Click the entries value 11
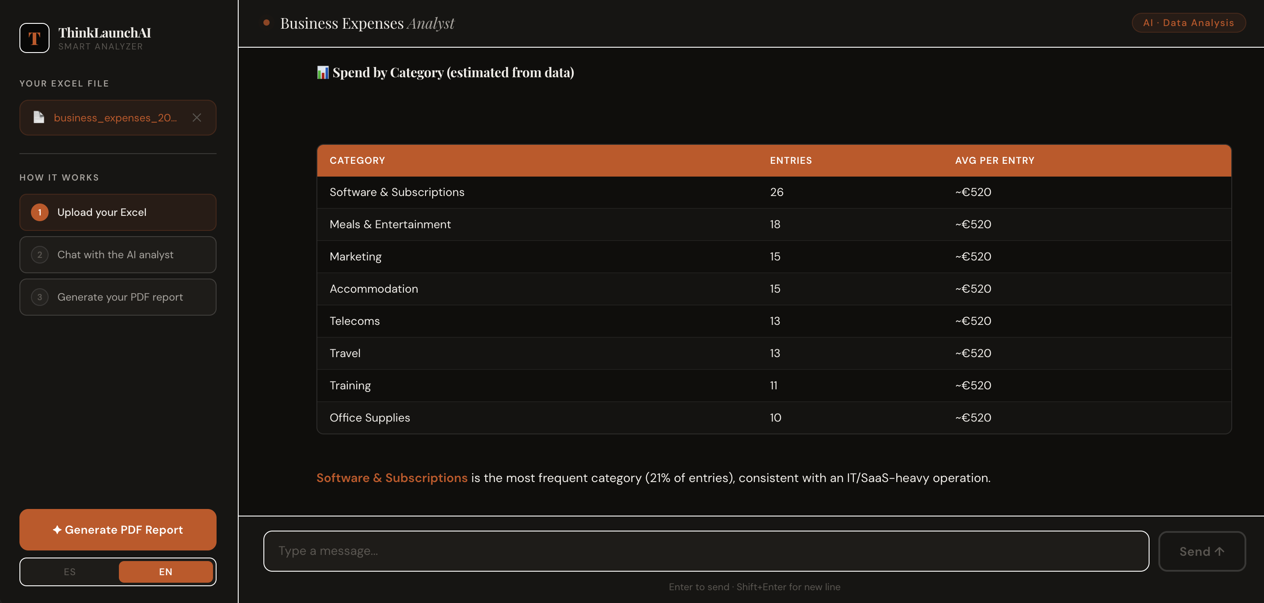The width and height of the screenshot is (1264, 603). (773, 386)
